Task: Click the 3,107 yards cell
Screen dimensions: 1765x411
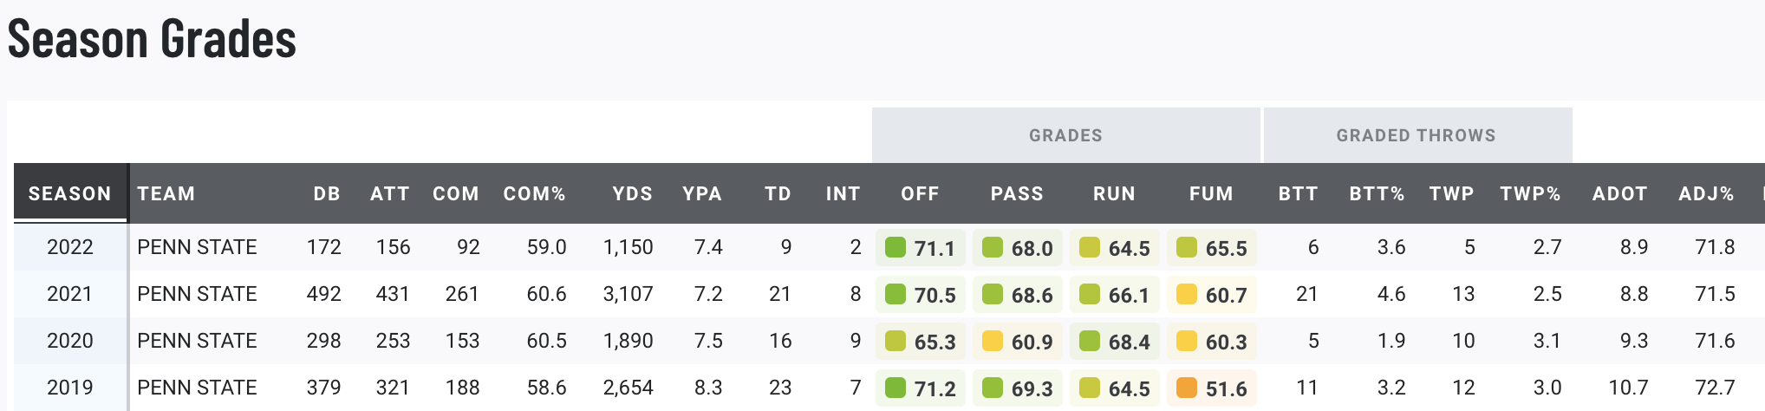Action: coord(628,294)
